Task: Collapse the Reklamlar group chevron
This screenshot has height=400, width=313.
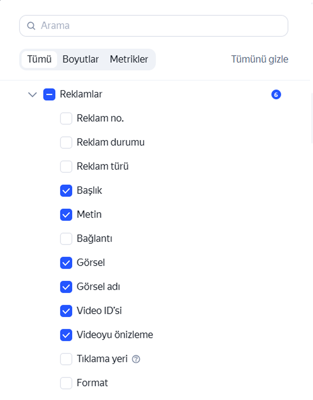Action: point(32,95)
